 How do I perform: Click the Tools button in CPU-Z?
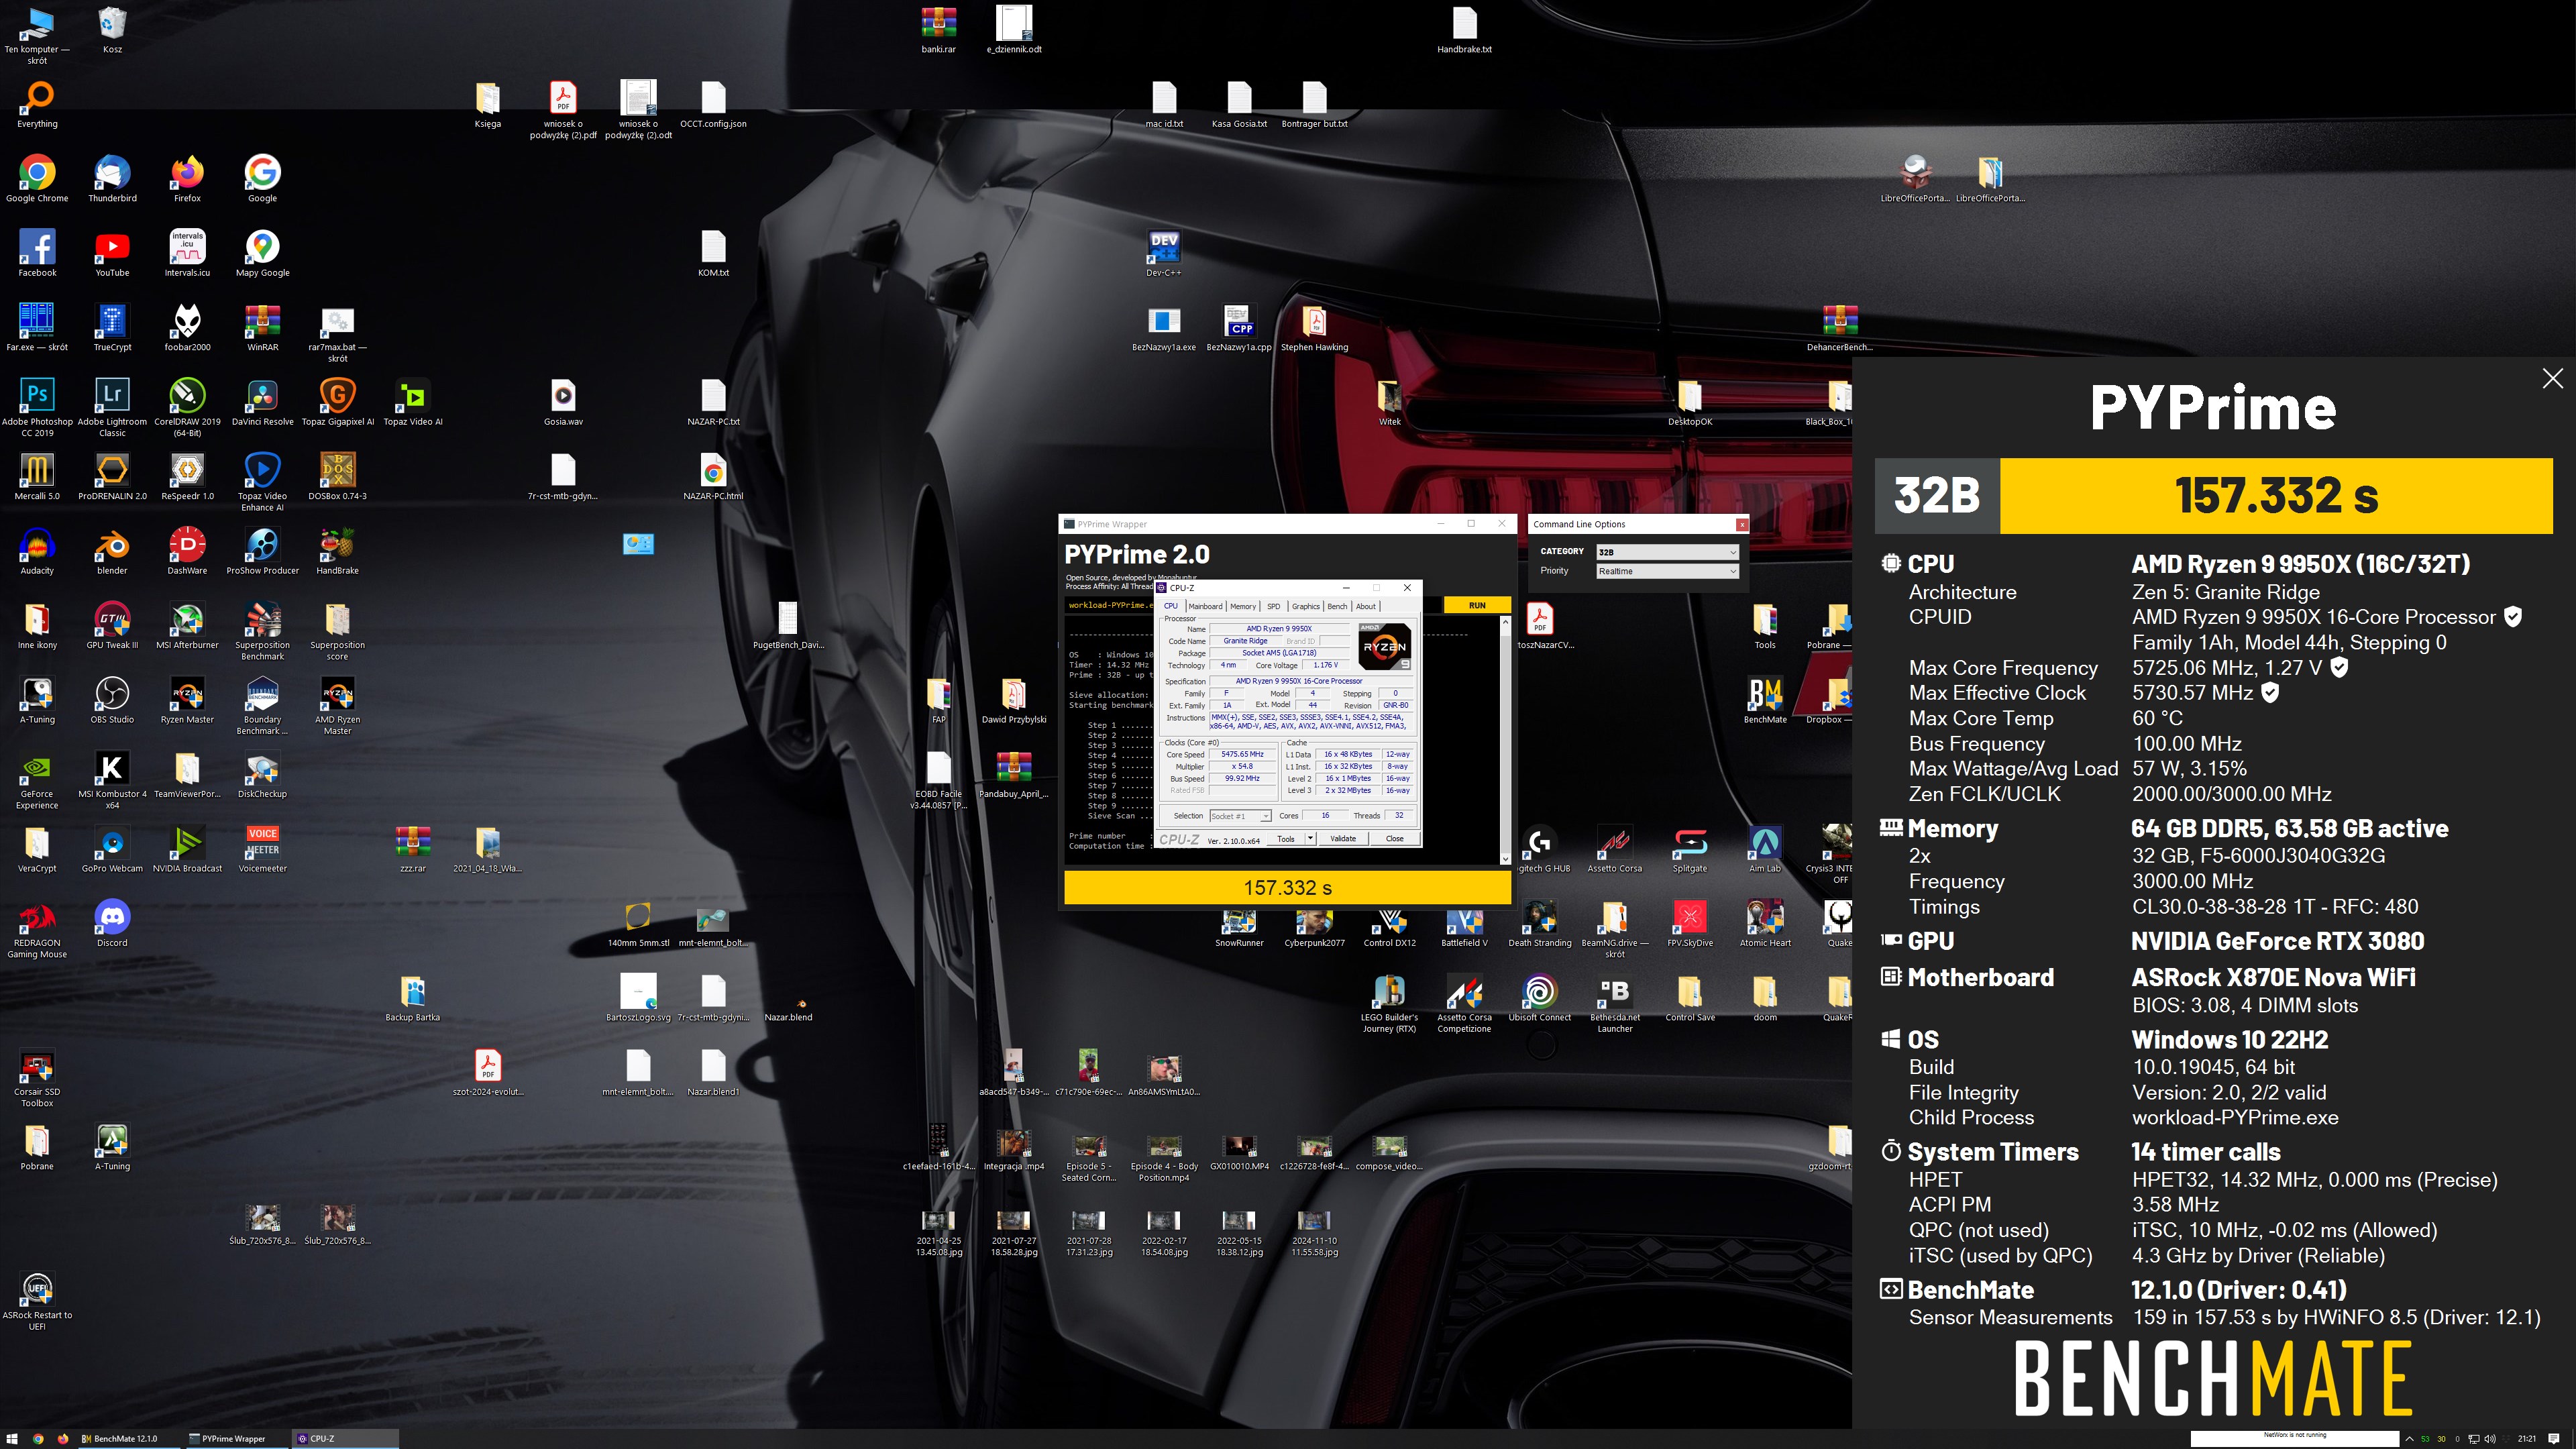pos(1286,839)
